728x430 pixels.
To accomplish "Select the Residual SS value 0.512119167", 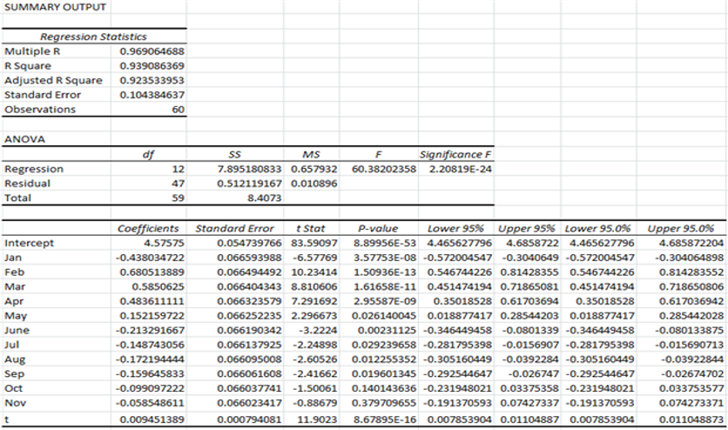I will tap(249, 184).
